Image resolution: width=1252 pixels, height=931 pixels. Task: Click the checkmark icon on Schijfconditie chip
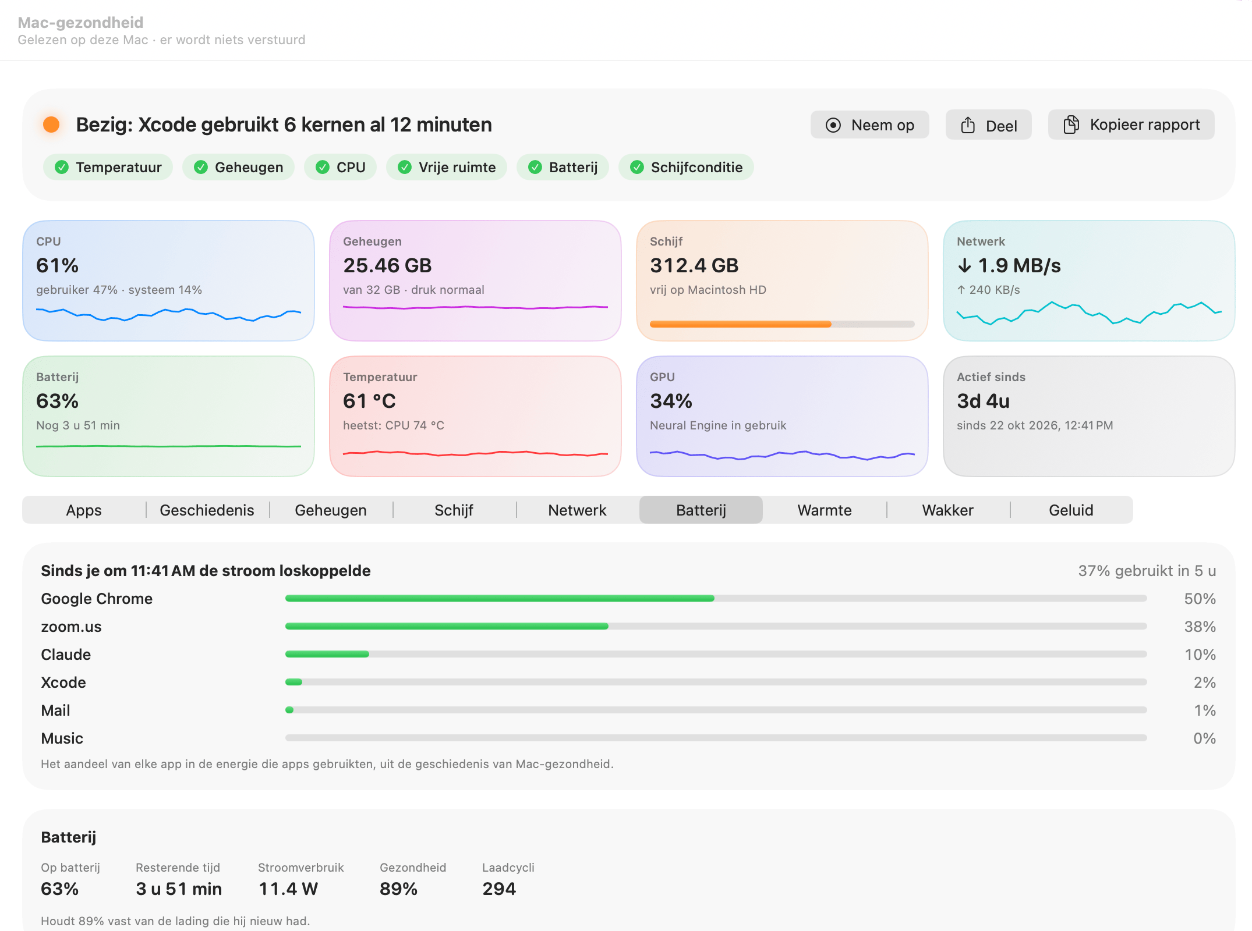coord(637,168)
